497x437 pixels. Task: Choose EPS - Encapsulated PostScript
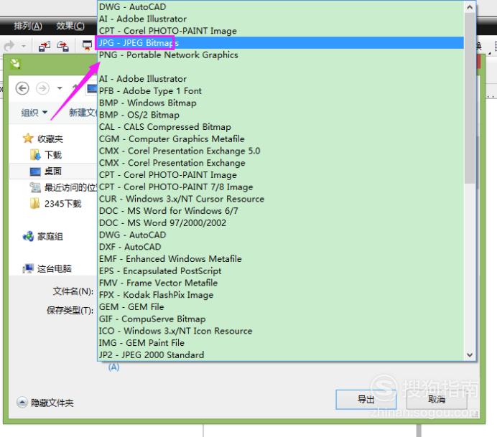coord(281,271)
